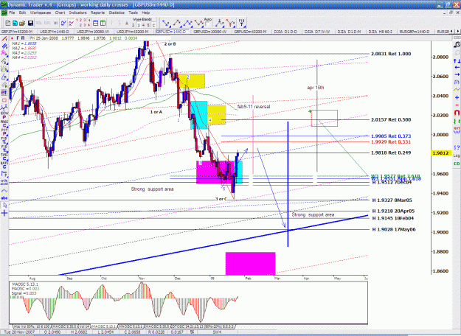The height and width of the screenshot is (336, 461).
Task: Select the Hist Vol indicator tab
Action: (32, 326)
